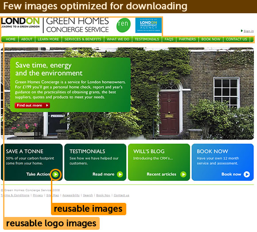257x232 pixels.
Task: Click the Green Homes Concierge Service title
Action: [x=78, y=25]
